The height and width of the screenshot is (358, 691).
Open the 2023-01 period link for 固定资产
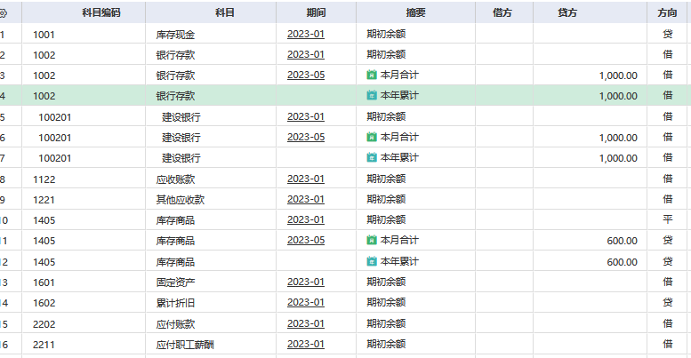[306, 282]
